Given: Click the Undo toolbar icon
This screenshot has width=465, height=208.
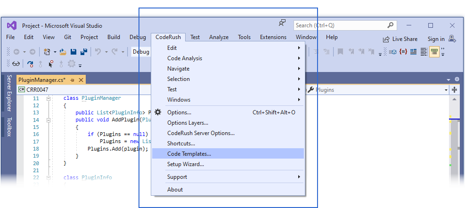Looking at the screenshot, I should [98, 52].
